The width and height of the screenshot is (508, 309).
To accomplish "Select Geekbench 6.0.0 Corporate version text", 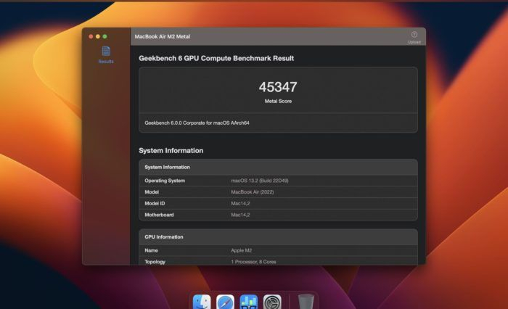I will [x=197, y=123].
